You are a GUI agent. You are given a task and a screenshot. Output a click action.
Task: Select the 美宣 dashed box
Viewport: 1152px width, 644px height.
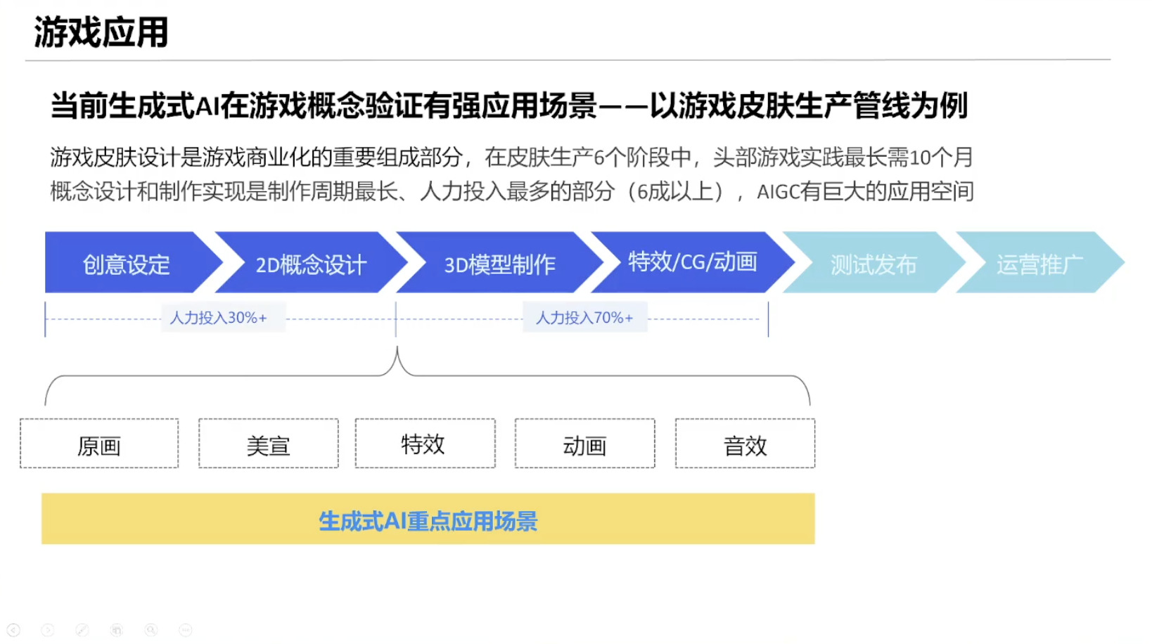(268, 444)
